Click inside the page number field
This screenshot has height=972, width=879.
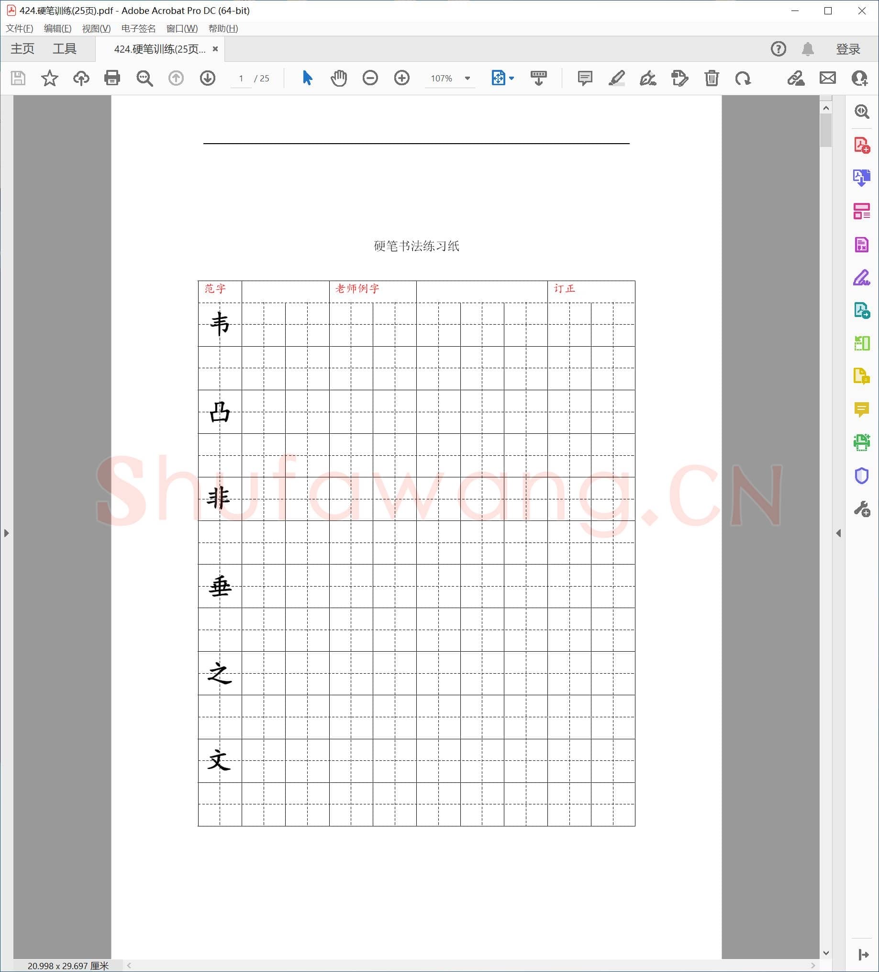241,78
